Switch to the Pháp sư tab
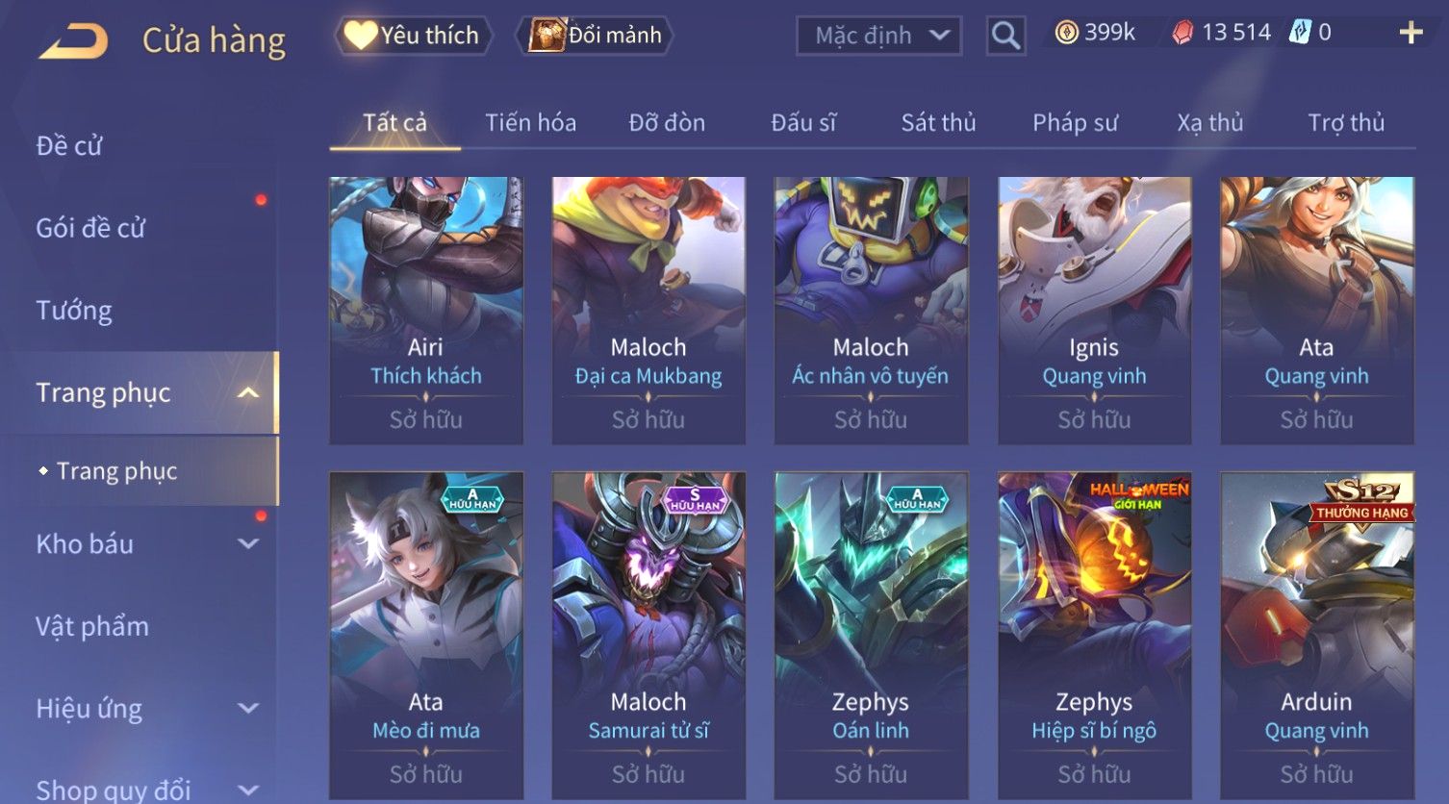This screenshot has width=1449, height=804. pyautogui.click(x=1075, y=123)
